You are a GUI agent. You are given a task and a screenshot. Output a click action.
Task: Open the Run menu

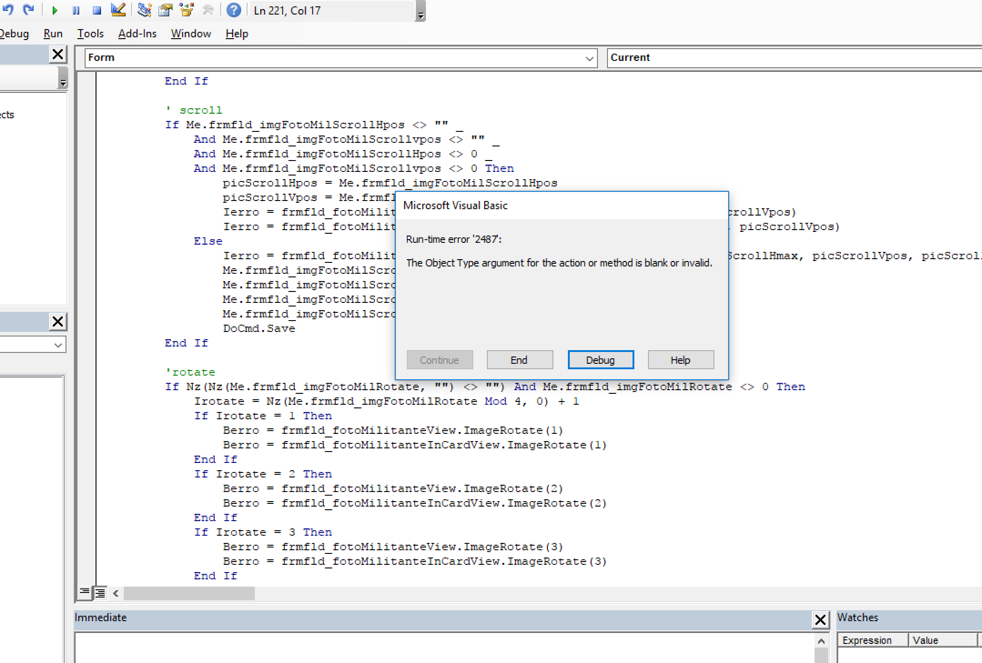(x=53, y=33)
